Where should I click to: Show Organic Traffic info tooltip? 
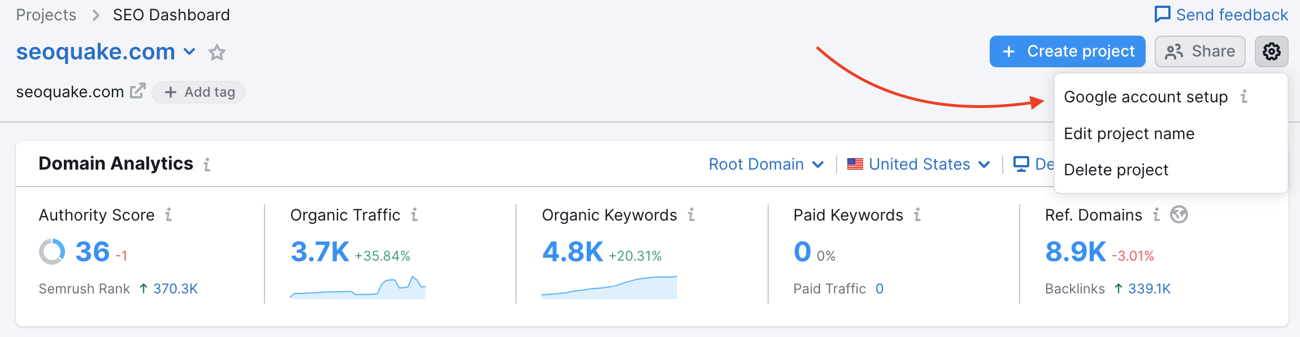[414, 215]
